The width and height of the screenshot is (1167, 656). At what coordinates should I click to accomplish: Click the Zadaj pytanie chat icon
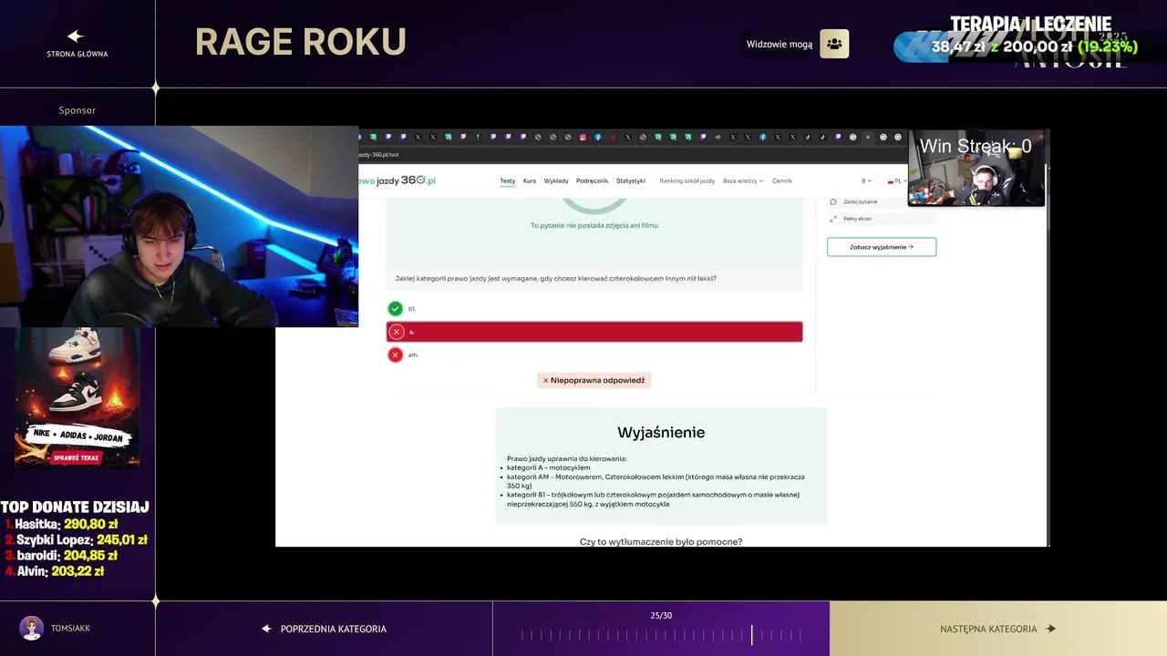(x=833, y=201)
